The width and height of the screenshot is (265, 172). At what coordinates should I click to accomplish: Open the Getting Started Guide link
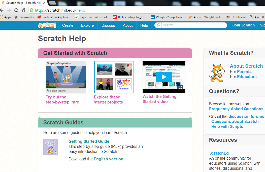89,141
